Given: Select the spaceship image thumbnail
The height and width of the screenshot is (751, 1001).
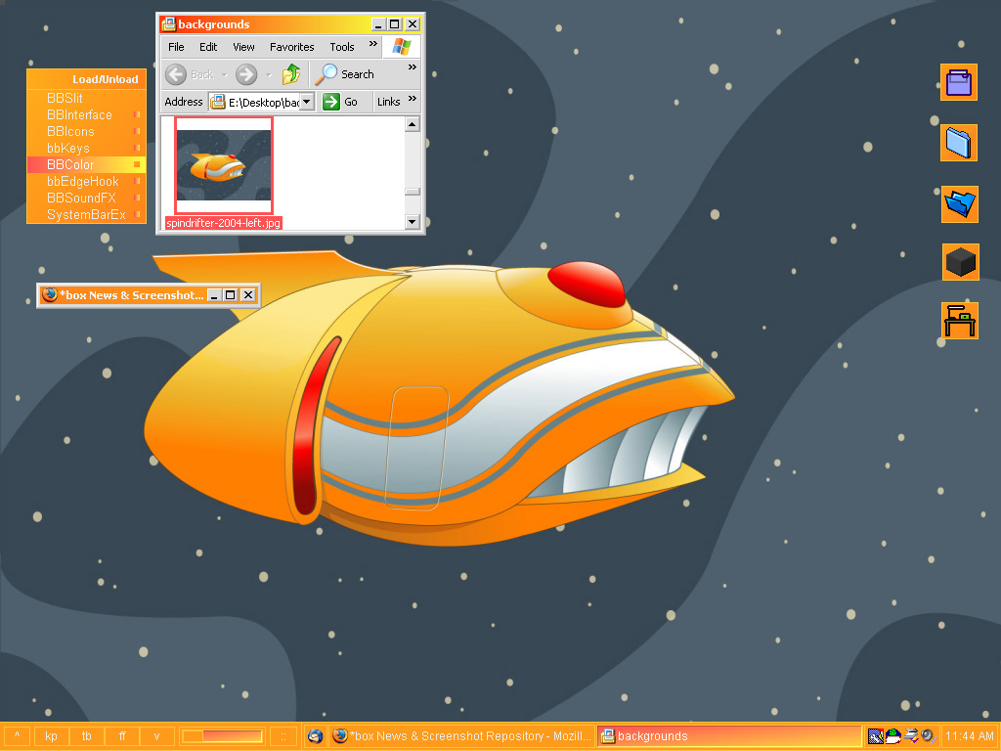Looking at the screenshot, I should (224, 165).
